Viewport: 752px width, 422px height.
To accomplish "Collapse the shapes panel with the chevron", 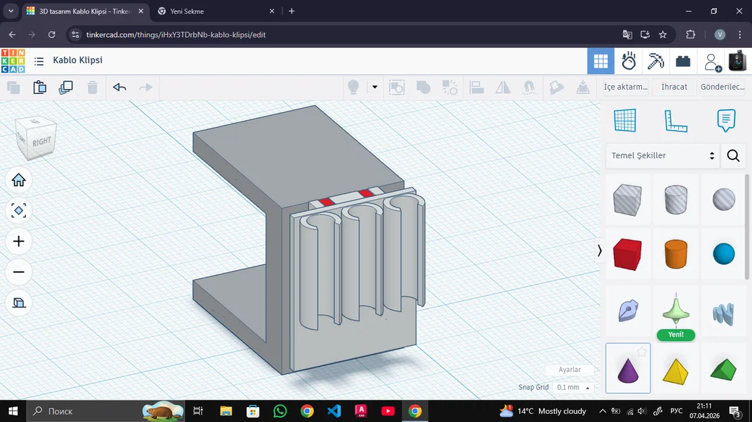I will pyautogui.click(x=599, y=250).
